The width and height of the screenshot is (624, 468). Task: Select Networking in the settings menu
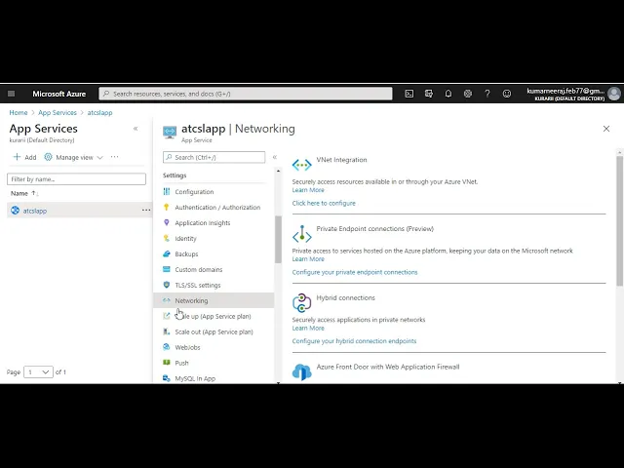click(x=214, y=300)
